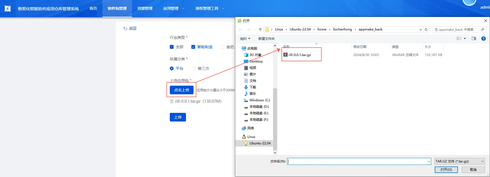This screenshot has height=177, width=490.
Task: Open the view options dropdown arrow
Action: tap(465, 39)
